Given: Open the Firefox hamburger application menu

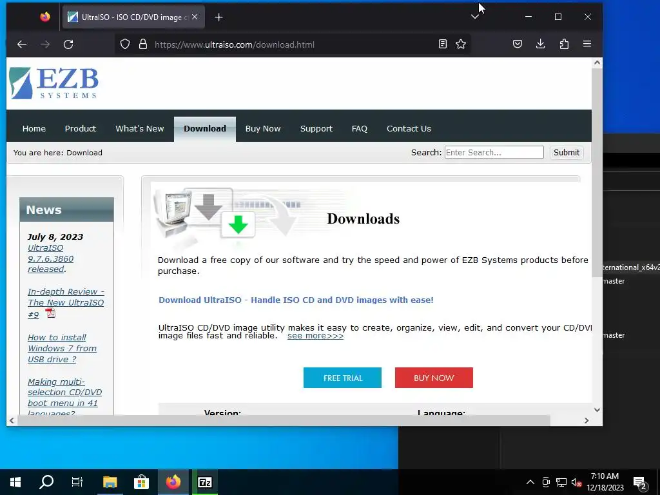Looking at the screenshot, I should tap(587, 44).
